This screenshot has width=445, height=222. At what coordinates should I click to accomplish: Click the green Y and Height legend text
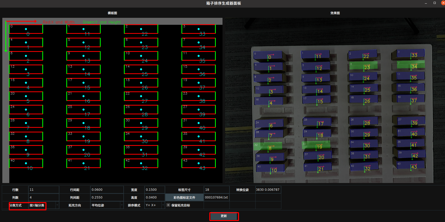pos(102,22)
